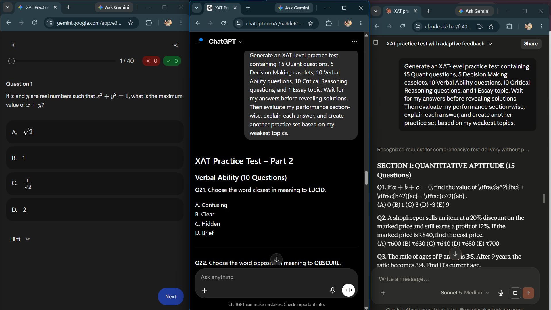Open ChatGPT conversation options three dots
Image resolution: width=551 pixels, height=310 pixels.
354,41
